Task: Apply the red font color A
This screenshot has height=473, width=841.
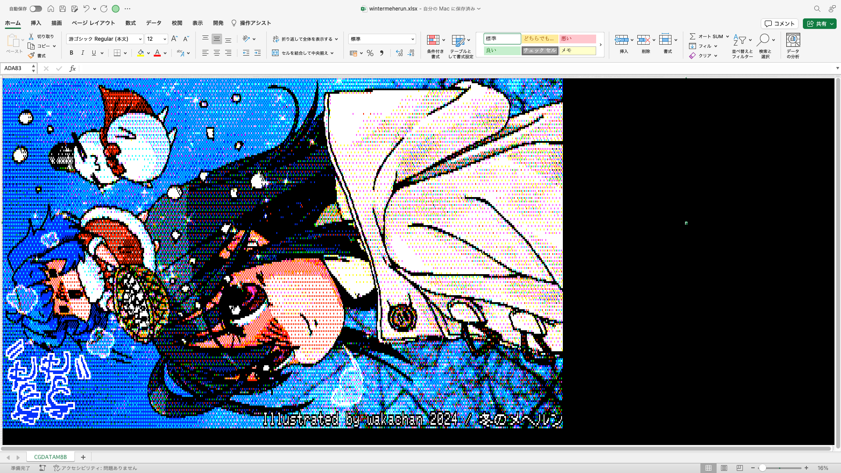Action: pos(157,53)
